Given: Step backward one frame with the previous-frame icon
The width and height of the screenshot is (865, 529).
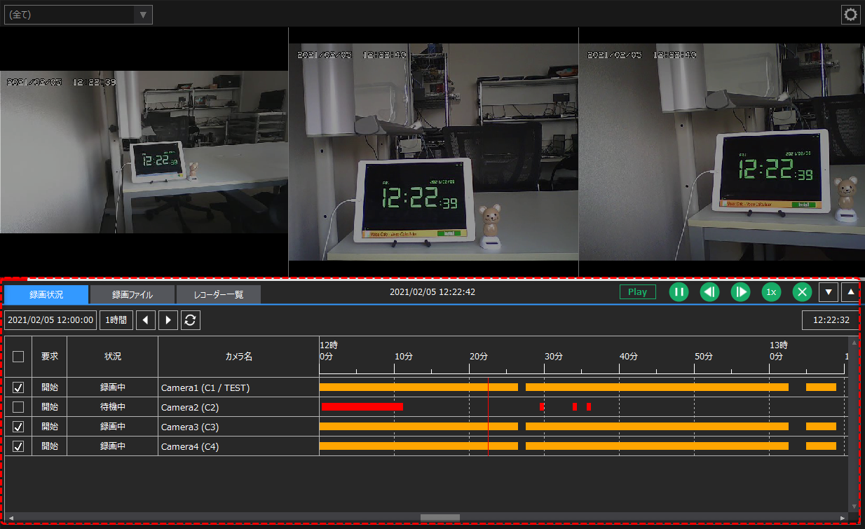Looking at the screenshot, I should pyautogui.click(x=709, y=292).
